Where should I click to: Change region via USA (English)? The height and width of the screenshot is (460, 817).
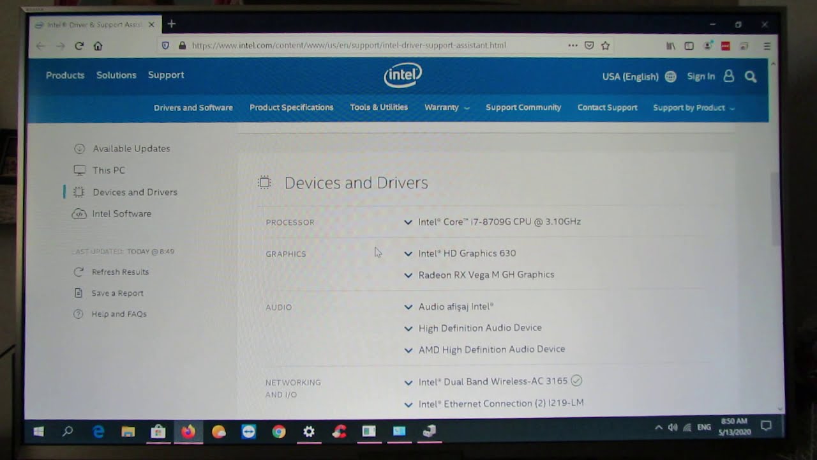[630, 77]
